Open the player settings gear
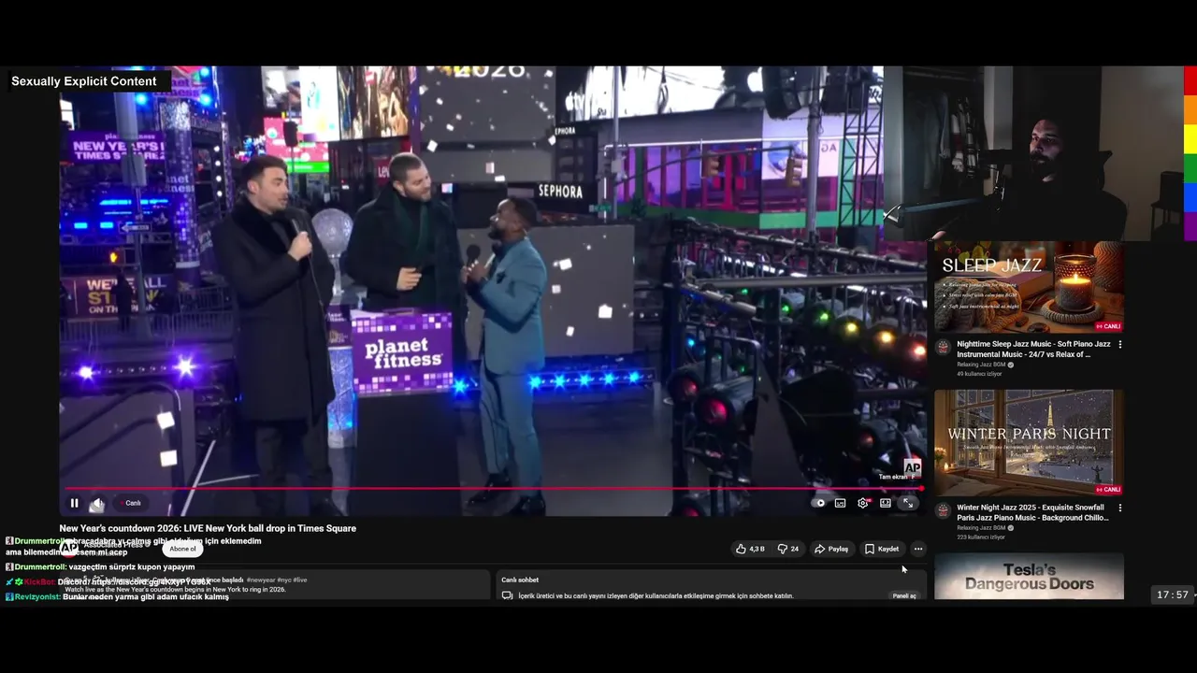This screenshot has width=1197, height=673. click(862, 503)
